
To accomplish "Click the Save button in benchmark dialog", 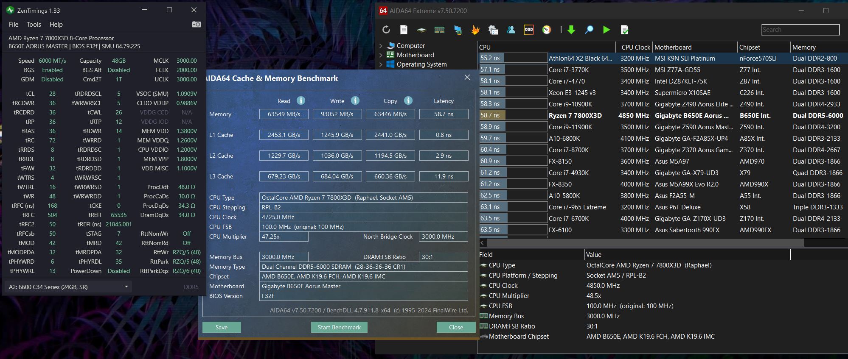I will (x=222, y=327).
